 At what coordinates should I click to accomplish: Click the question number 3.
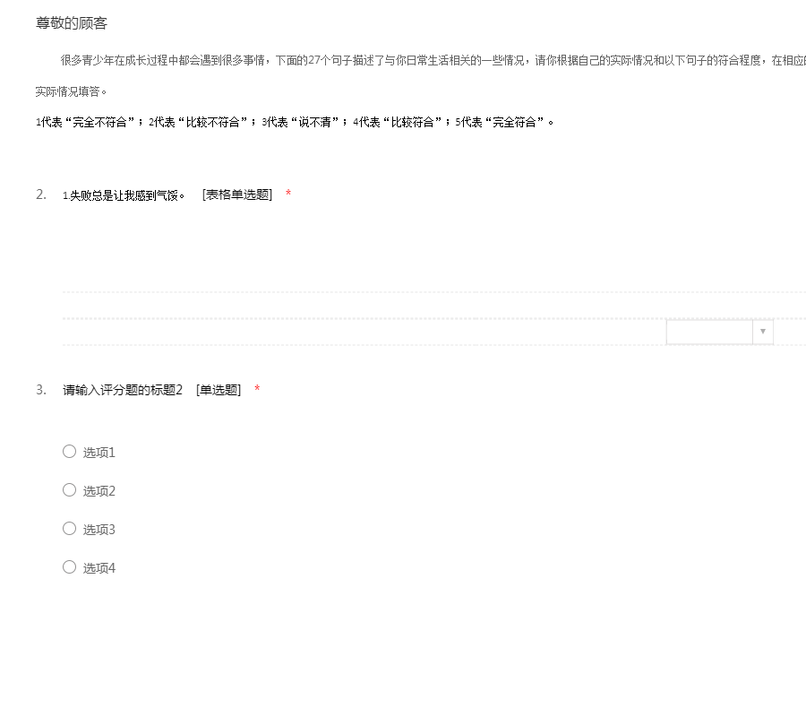click(41, 389)
